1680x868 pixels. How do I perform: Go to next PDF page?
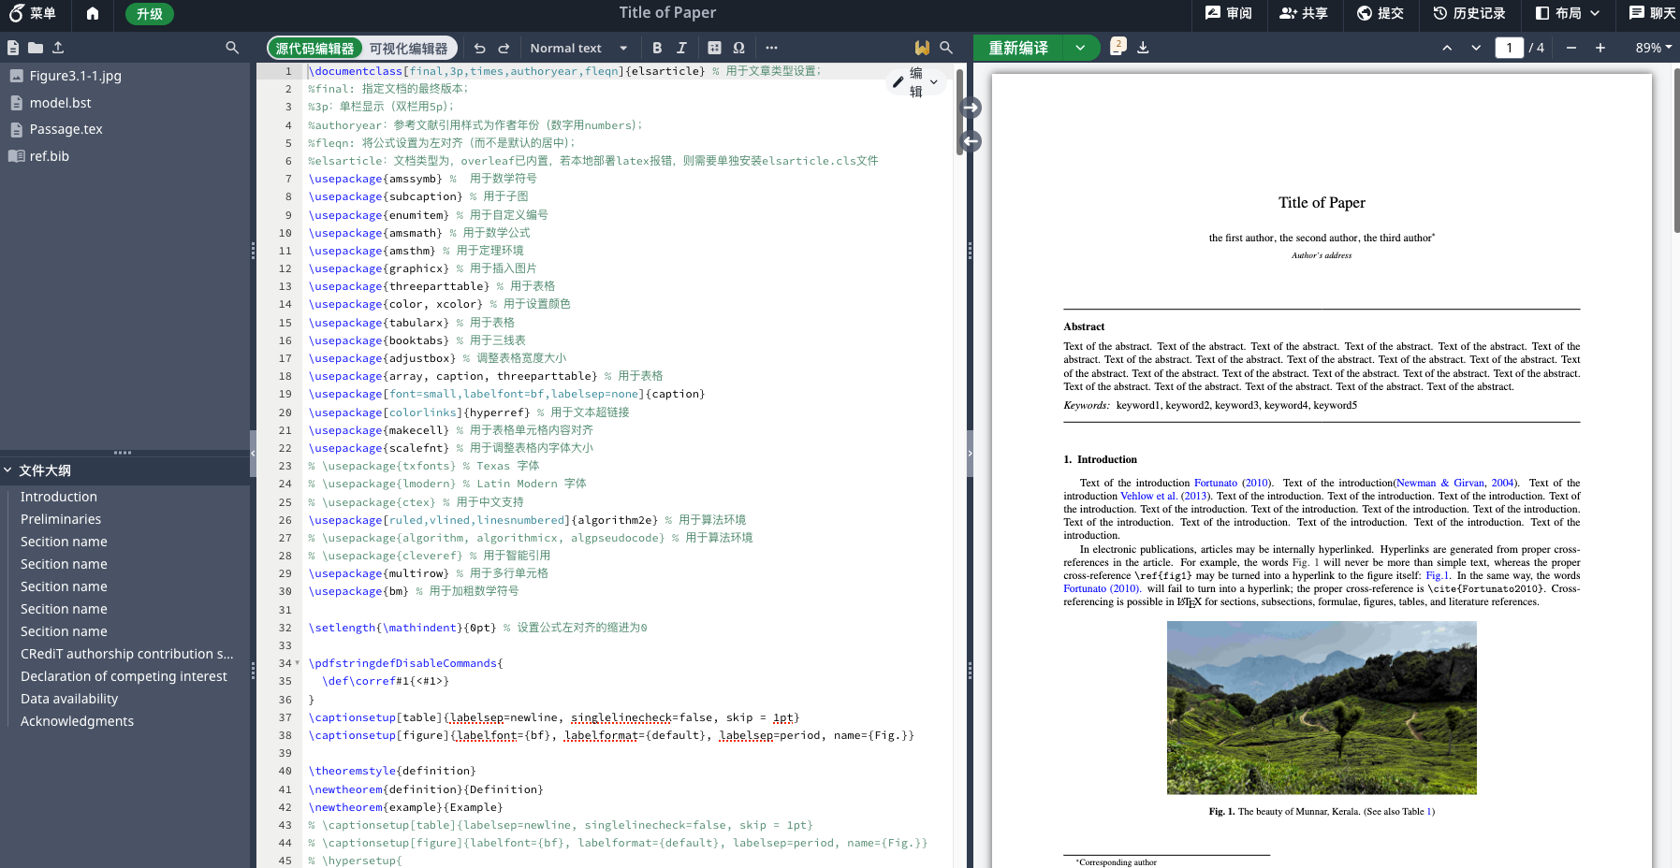(1476, 48)
